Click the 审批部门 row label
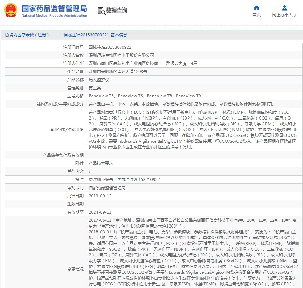The height and width of the screenshot is (288, 303). tap(75, 187)
